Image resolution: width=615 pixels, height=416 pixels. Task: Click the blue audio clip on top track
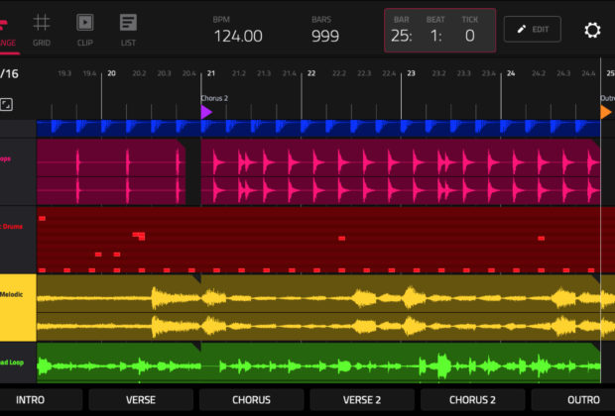coord(318,129)
